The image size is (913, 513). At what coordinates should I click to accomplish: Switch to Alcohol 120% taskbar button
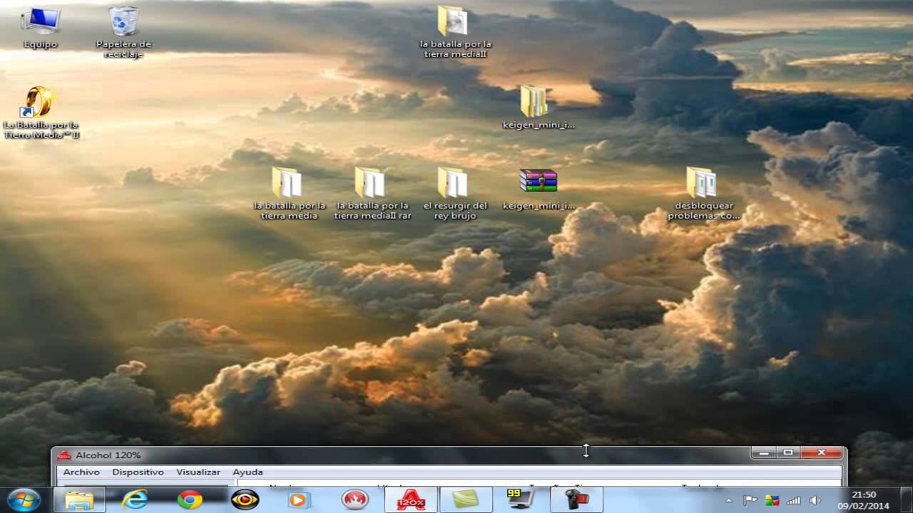[x=410, y=499]
